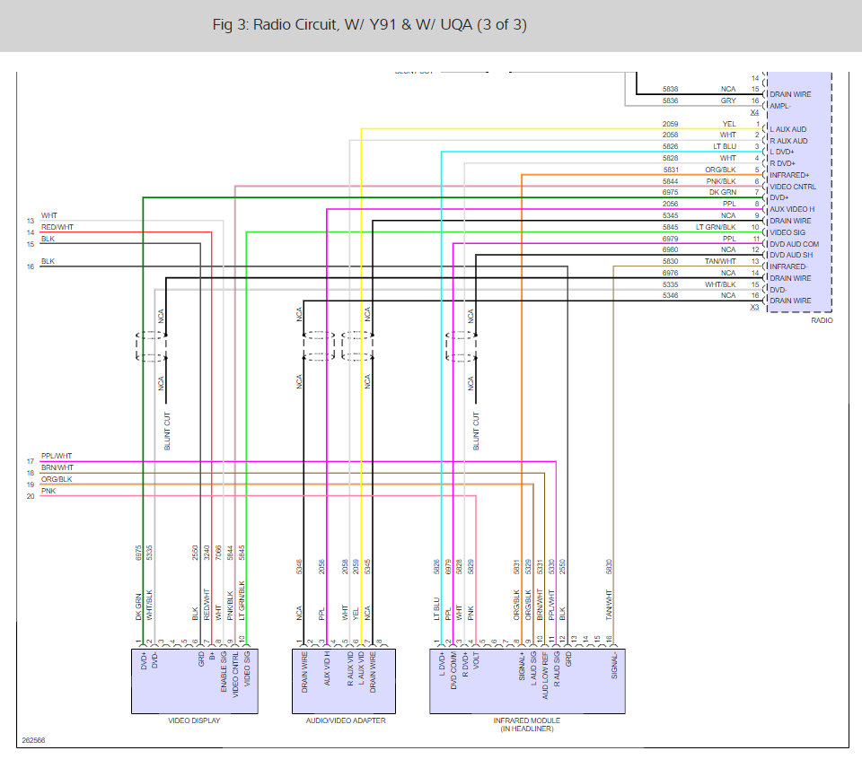The width and height of the screenshot is (862, 768).
Task: Select the 'PPL/WHT' wire label at line 17
Action: (x=56, y=456)
